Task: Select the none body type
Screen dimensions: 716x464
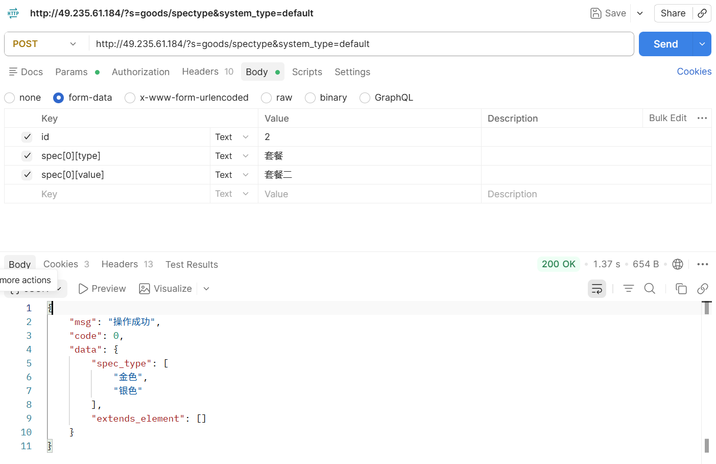Action: [10, 98]
